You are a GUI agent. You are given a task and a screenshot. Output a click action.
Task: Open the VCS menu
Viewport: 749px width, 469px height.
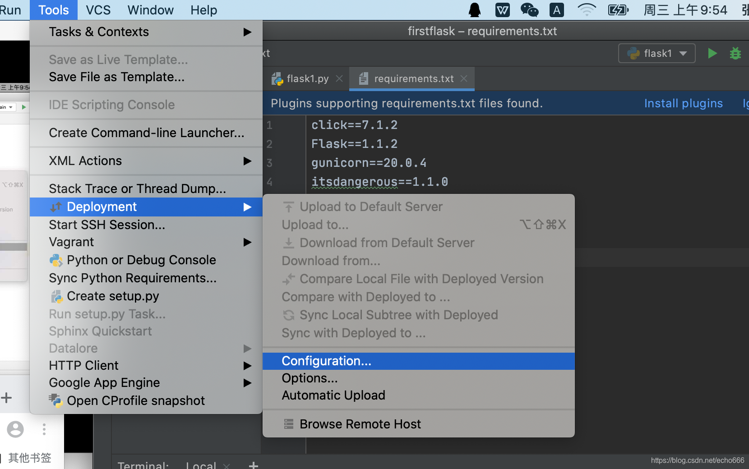pyautogui.click(x=98, y=10)
